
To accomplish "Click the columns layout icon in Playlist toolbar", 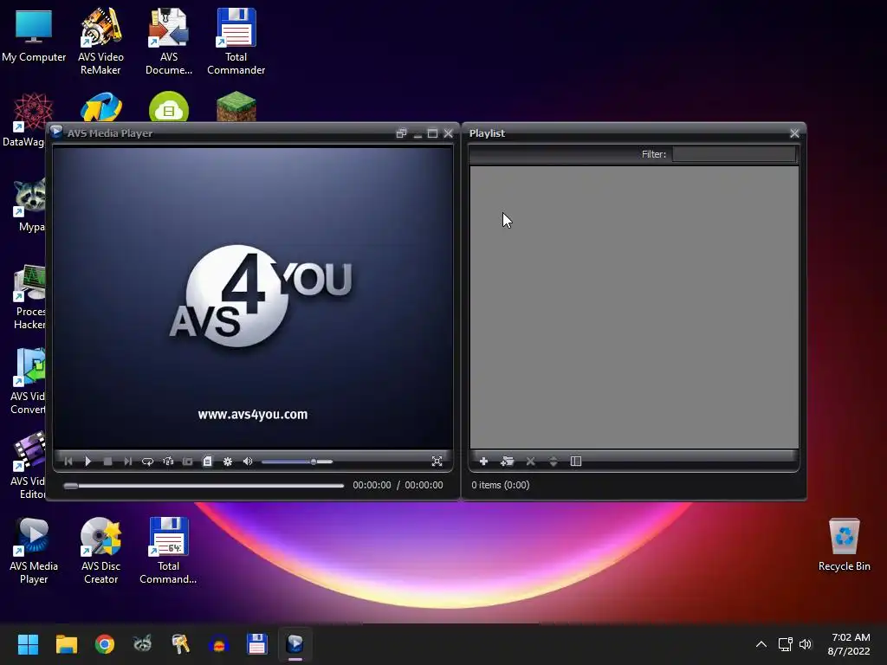I will (x=576, y=462).
